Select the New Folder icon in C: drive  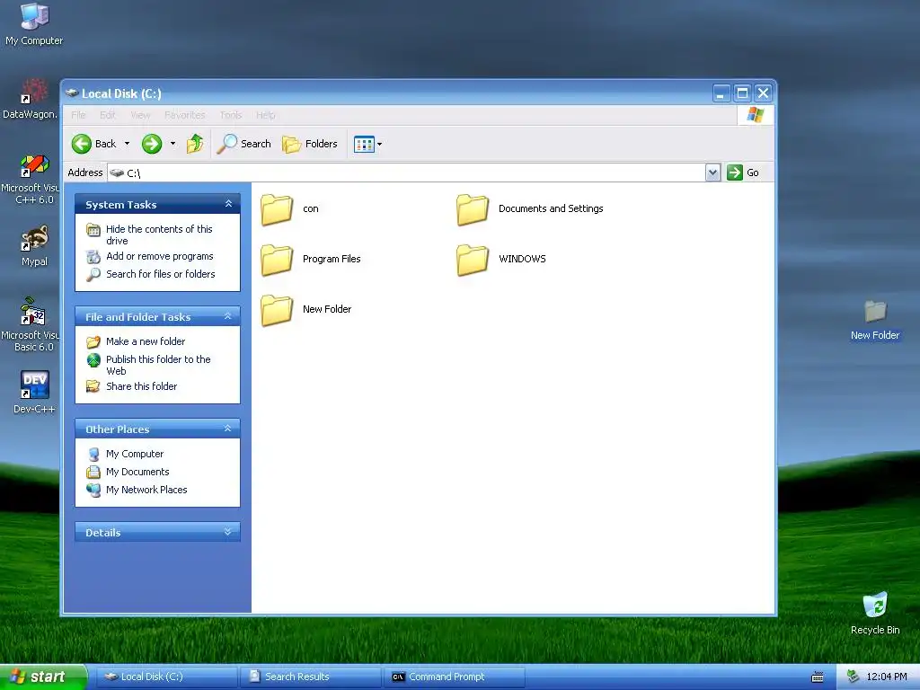pyautogui.click(x=277, y=310)
